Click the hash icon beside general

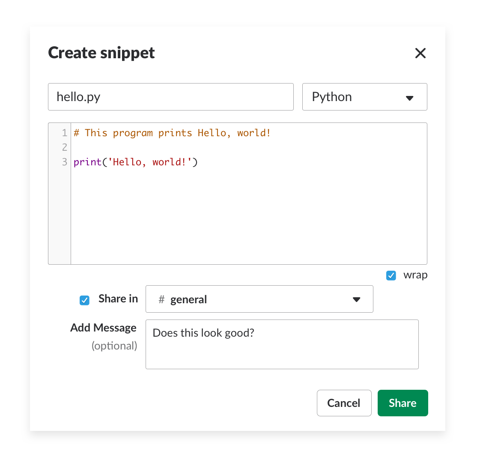pos(161,299)
